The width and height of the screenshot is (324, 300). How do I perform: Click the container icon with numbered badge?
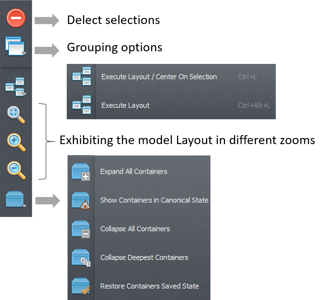pos(81,258)
